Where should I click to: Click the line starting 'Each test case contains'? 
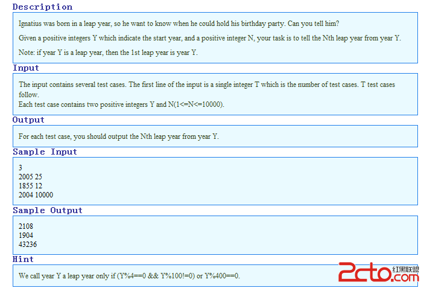pos(121,104)
